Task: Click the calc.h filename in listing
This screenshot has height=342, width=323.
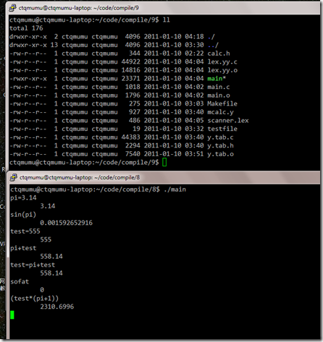Action: (219, 54)
